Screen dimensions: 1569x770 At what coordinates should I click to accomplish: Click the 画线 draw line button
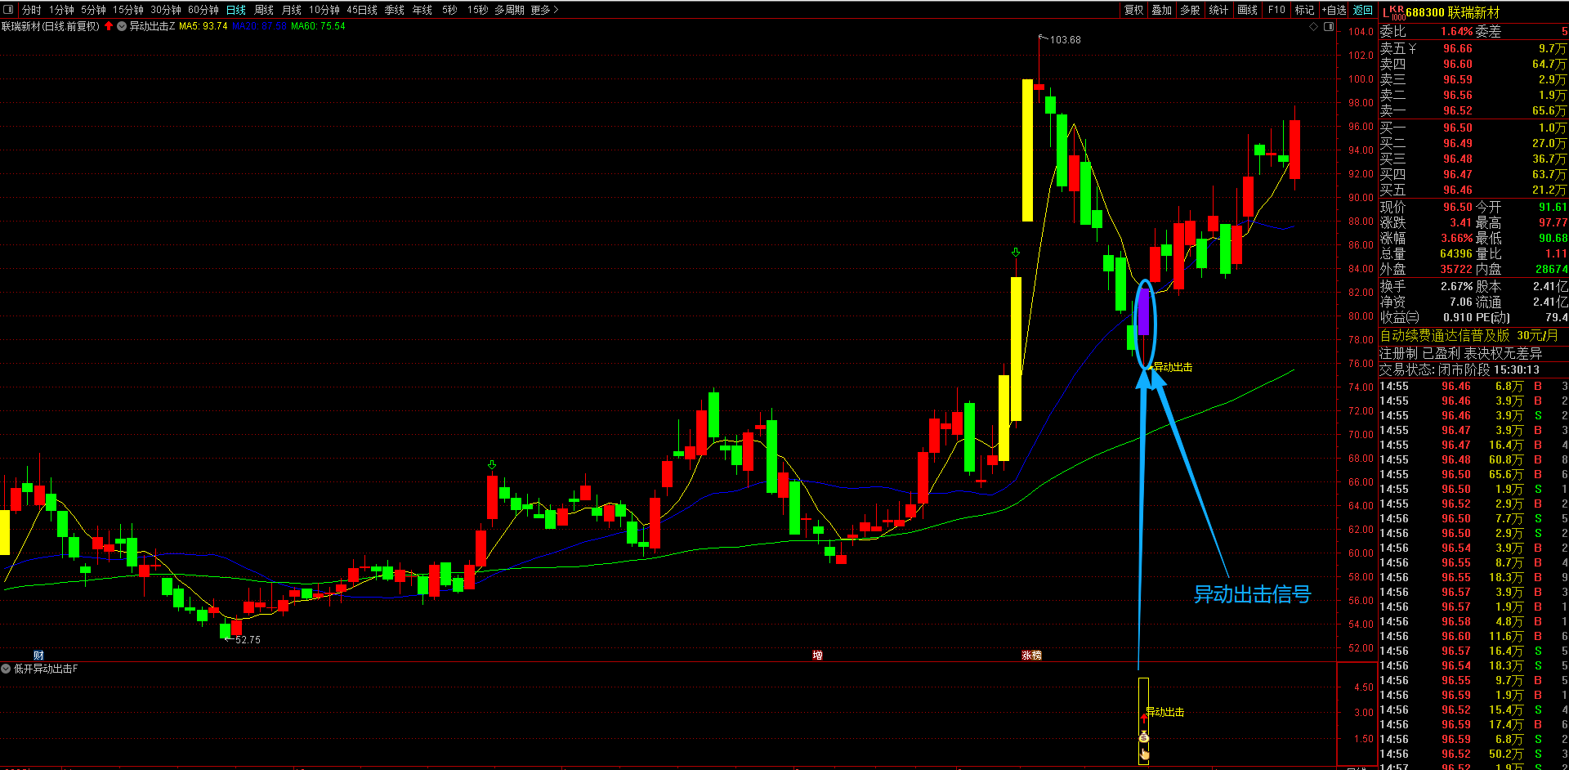1248,10
